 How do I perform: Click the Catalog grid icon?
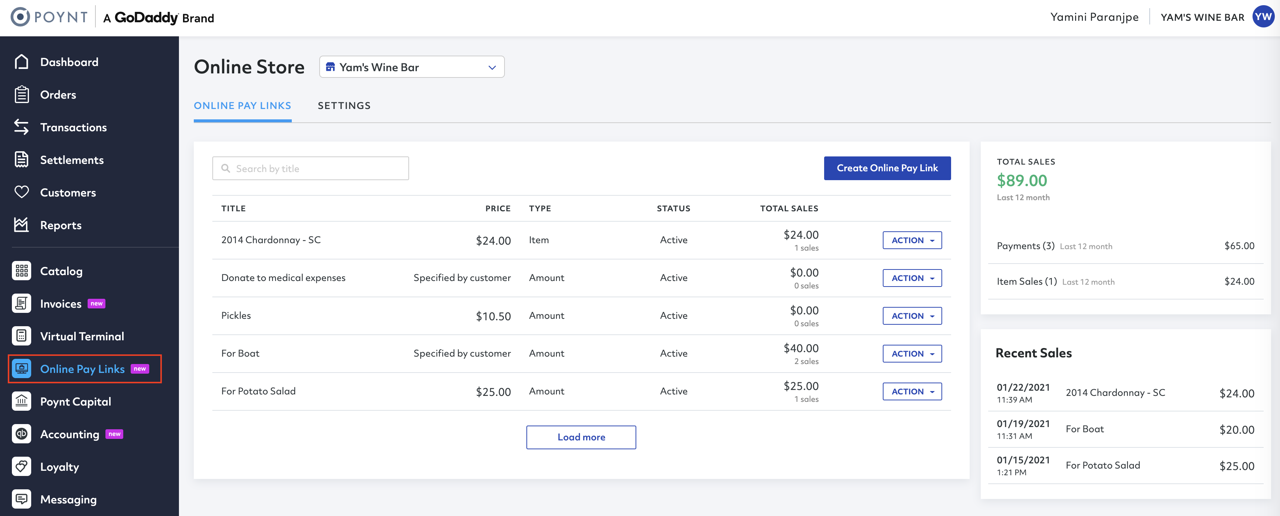point(22,271)
